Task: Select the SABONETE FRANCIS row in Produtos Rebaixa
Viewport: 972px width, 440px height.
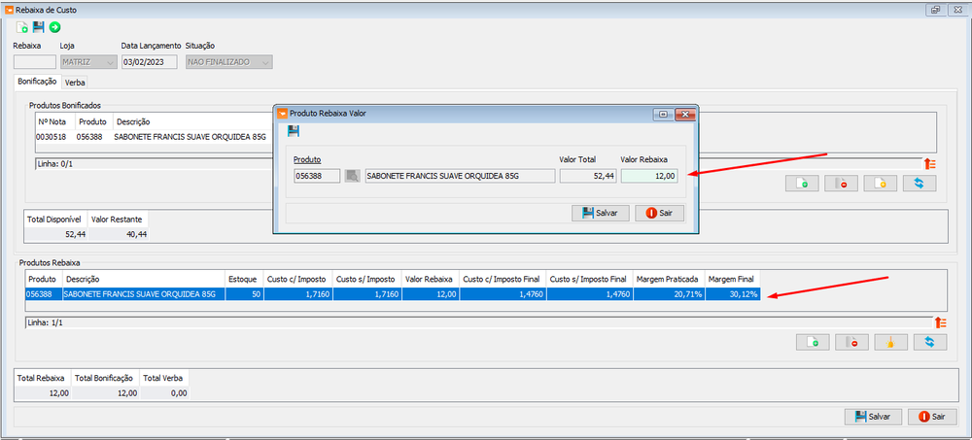Action: point(143,294)
